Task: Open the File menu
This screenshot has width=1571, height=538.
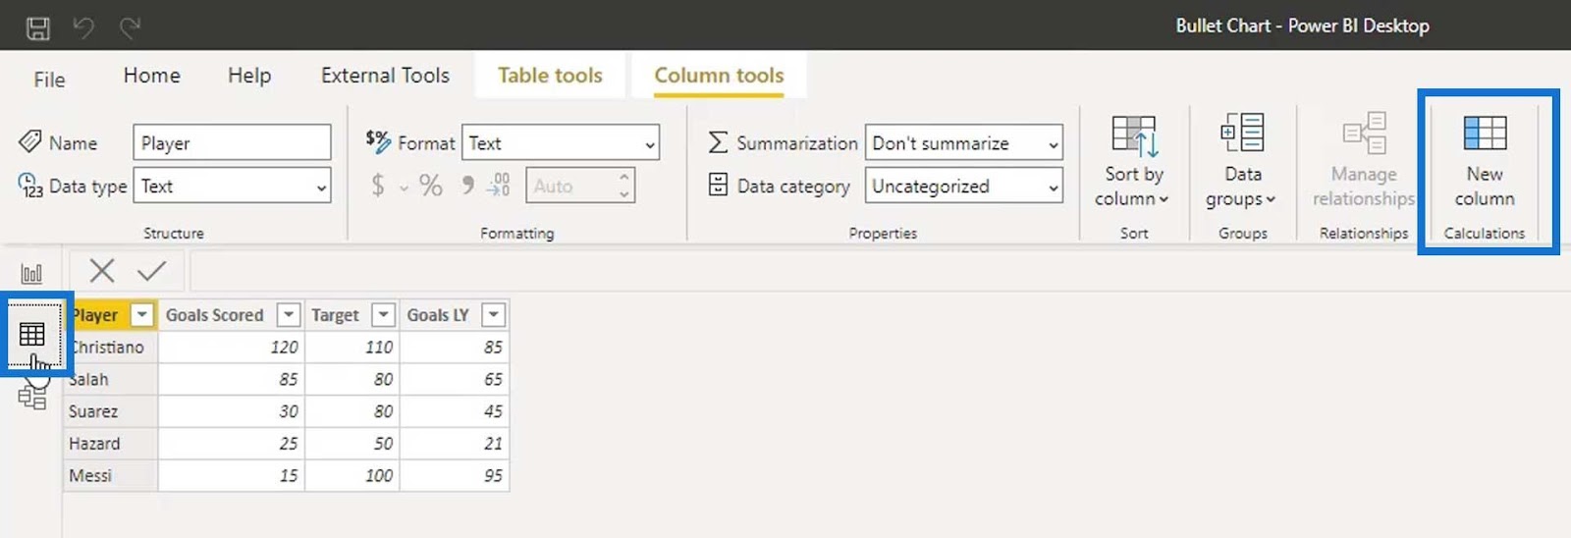Action: [49, 80]
